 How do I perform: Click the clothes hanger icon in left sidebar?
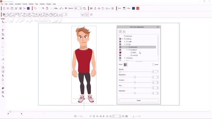click(3, 59)
